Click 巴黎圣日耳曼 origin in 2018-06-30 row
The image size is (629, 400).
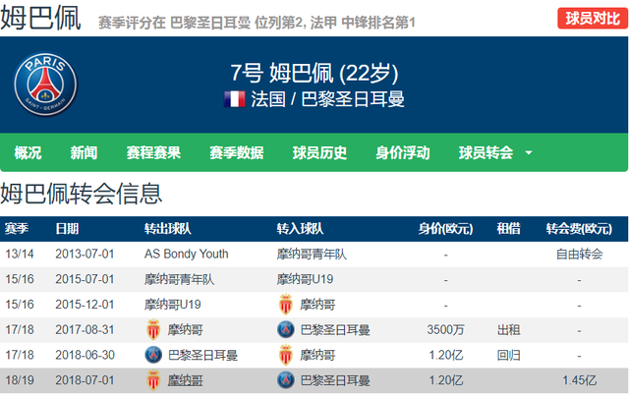(202, 355)
